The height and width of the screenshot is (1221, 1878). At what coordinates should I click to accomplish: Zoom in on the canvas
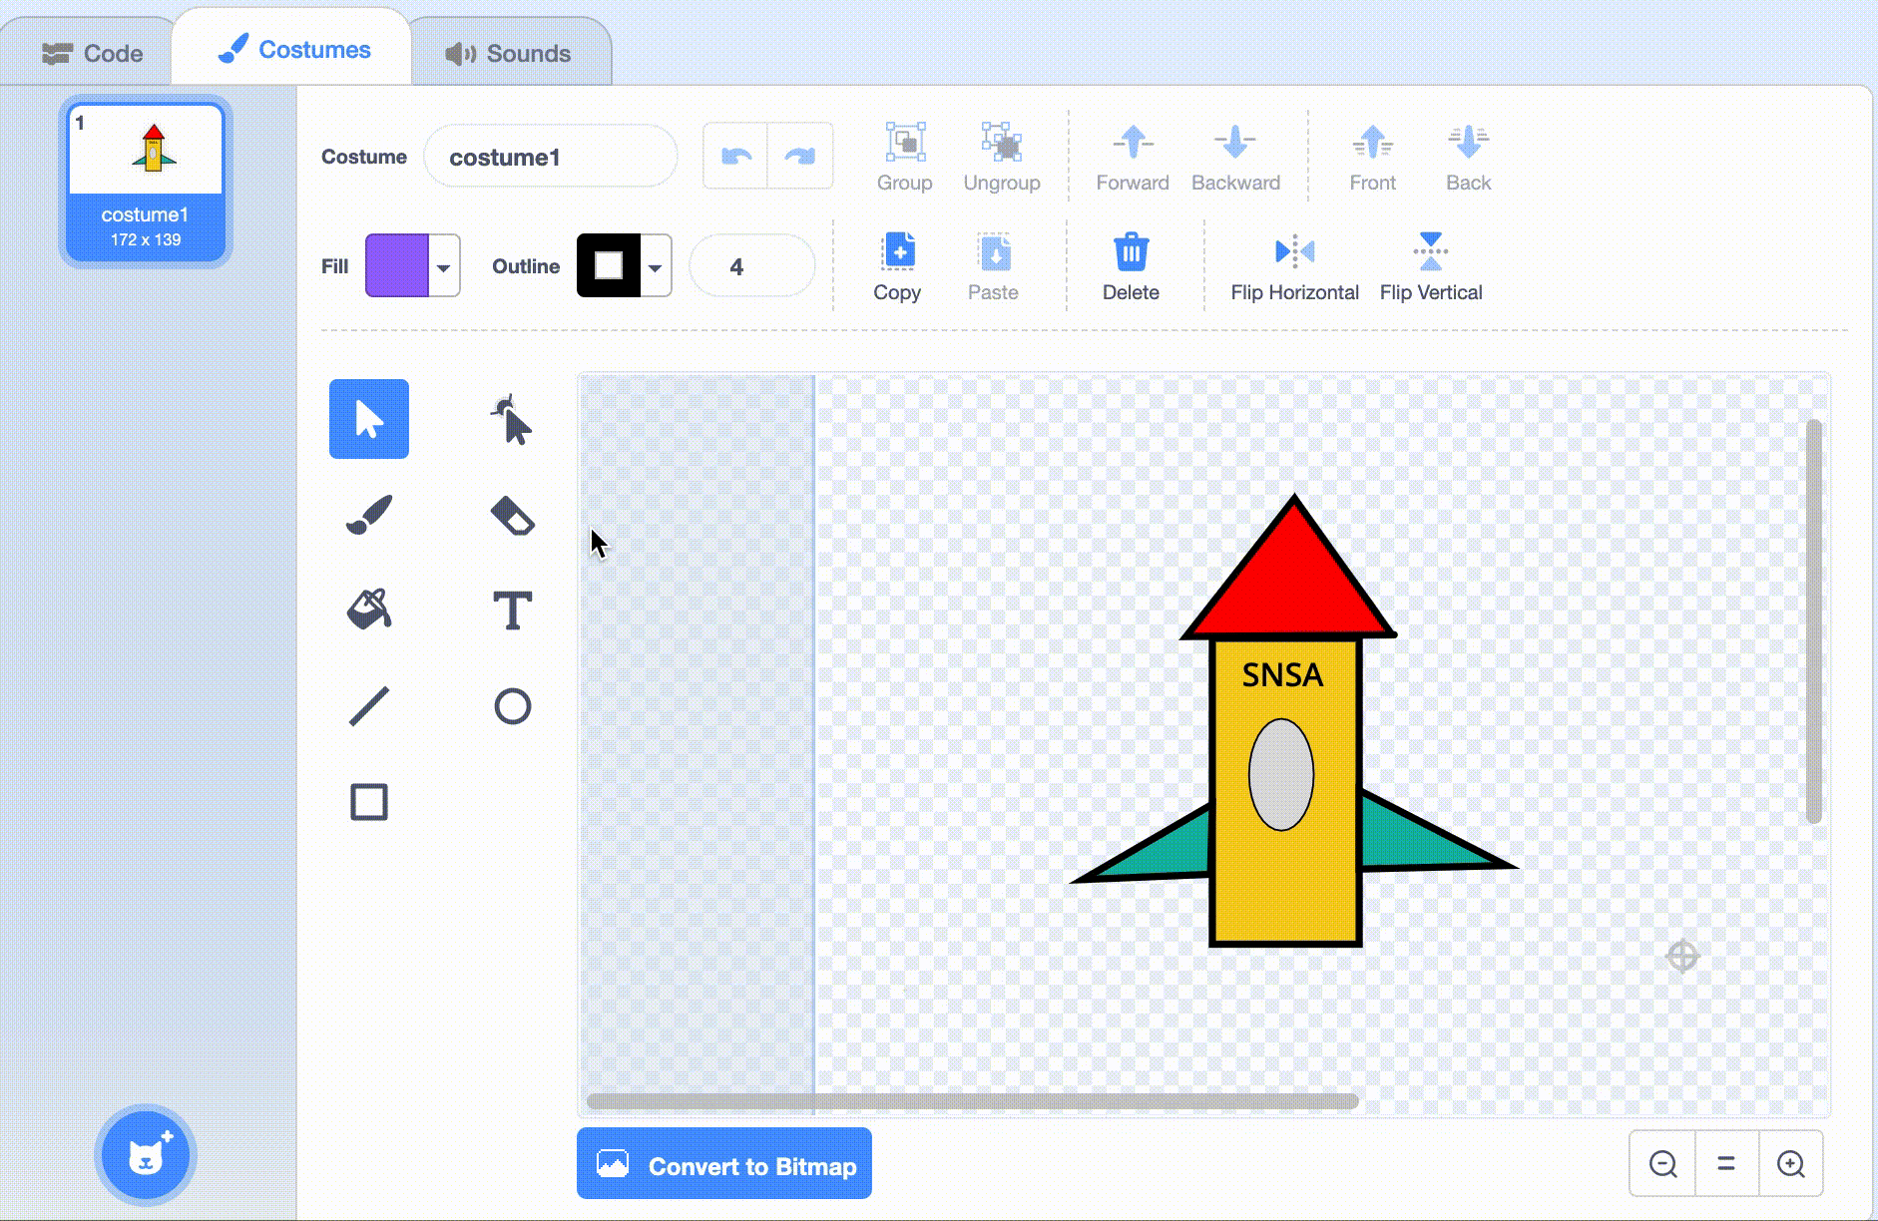1791,1163
